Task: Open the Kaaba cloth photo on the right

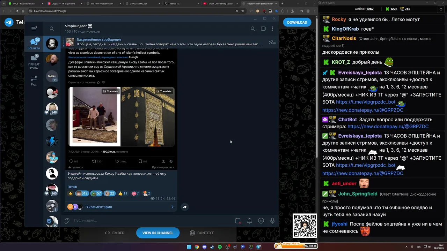Action: (x=148, y=116)
